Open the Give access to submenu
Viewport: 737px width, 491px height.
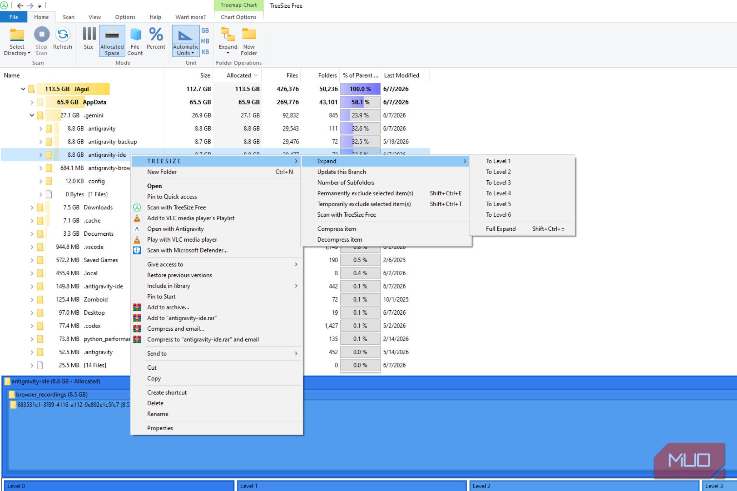coord(217,264)
